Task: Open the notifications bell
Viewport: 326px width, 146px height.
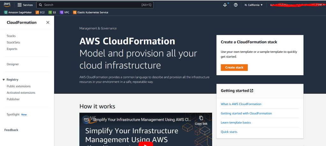Action: 225,5
